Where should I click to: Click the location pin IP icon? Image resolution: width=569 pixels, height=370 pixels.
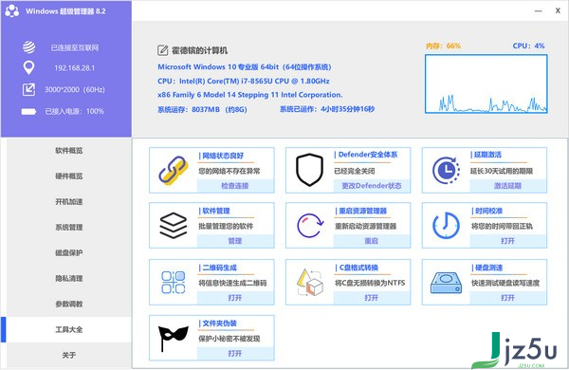[x=28, y=68]
